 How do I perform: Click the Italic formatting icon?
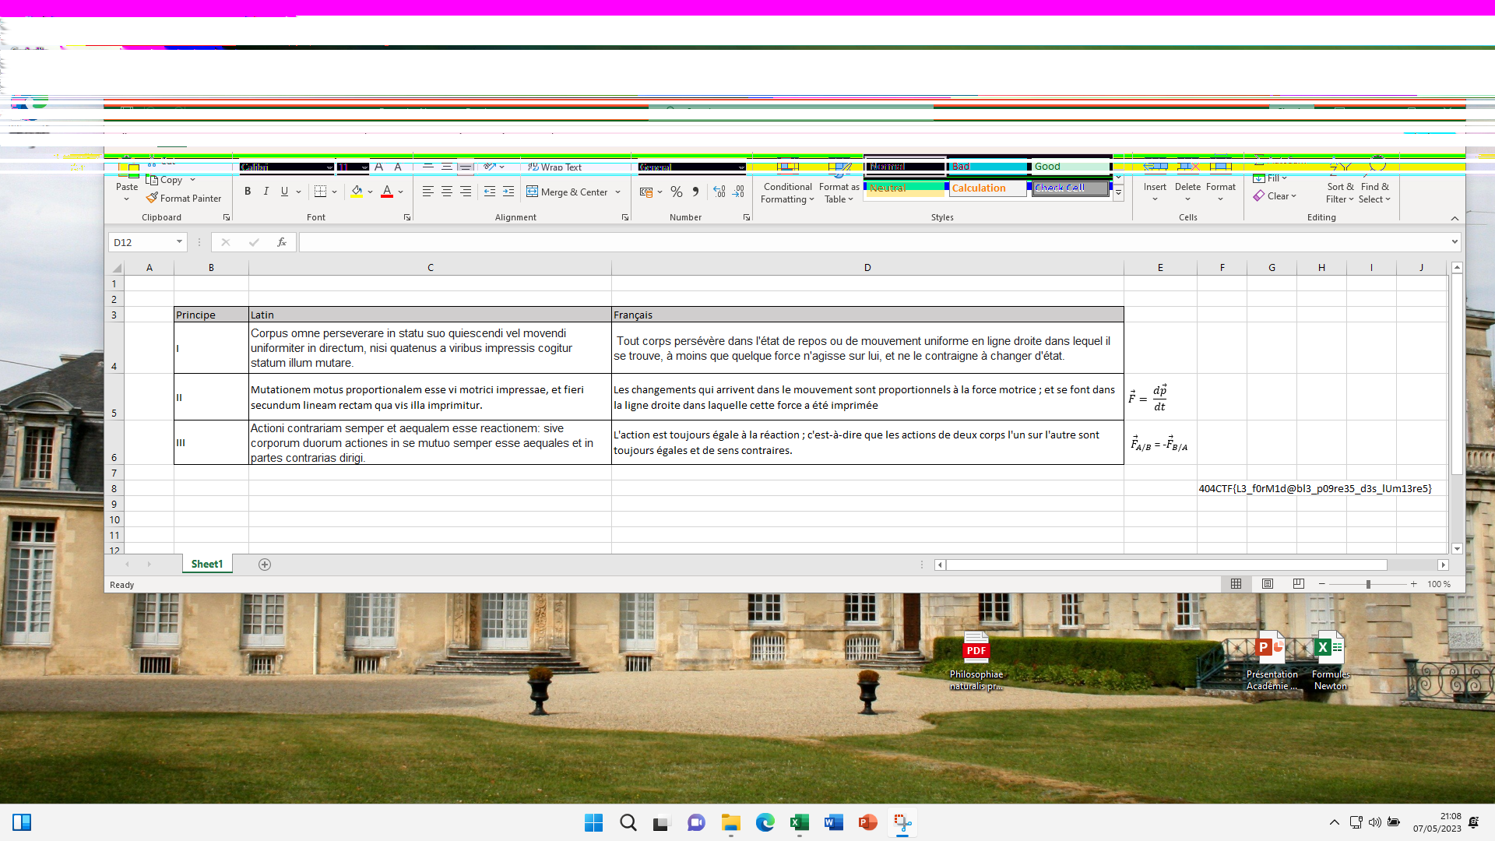[266, 192]
